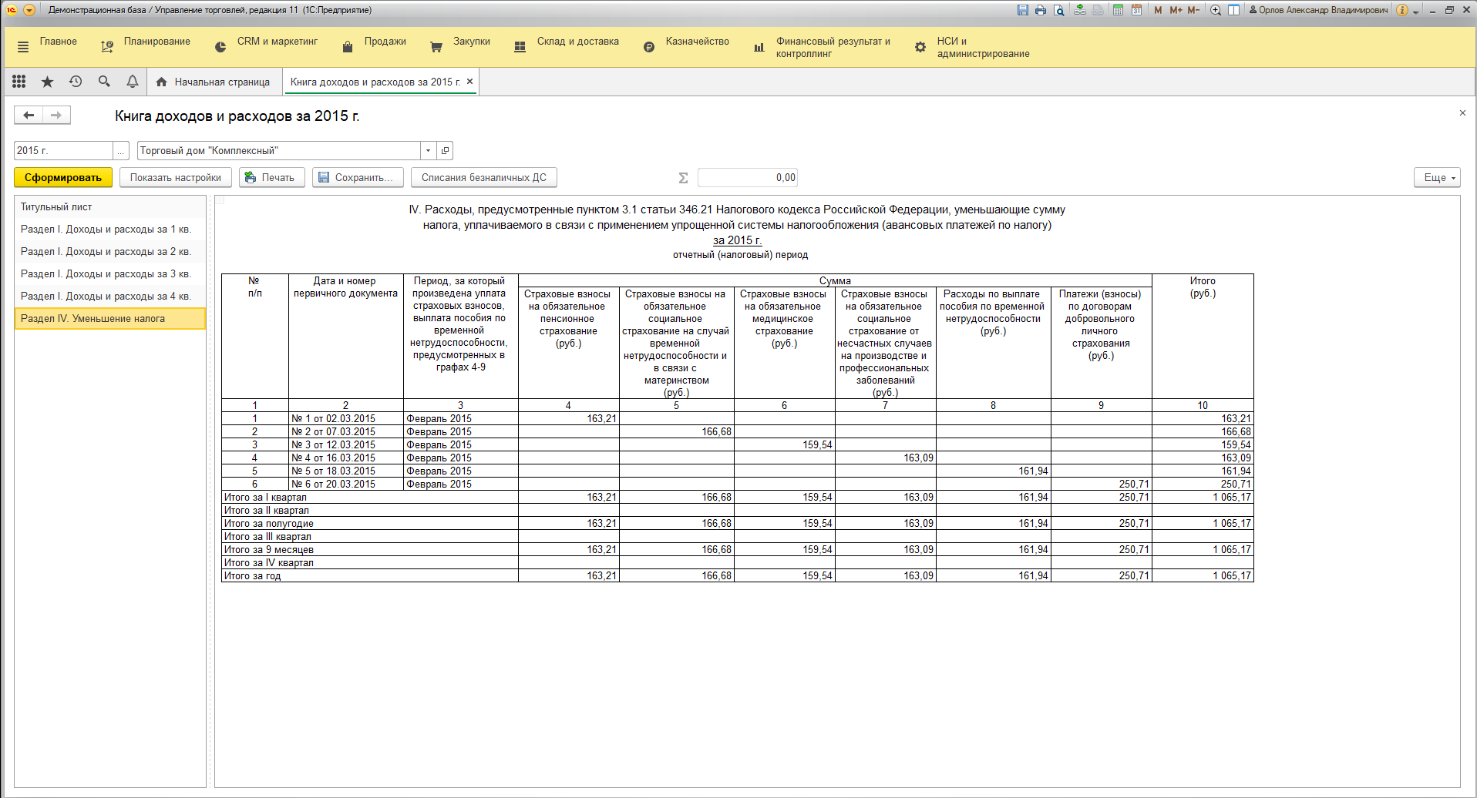Click cell № 6 от 20.03.2015
The image size is (1477, 798).
click(346, 484)
